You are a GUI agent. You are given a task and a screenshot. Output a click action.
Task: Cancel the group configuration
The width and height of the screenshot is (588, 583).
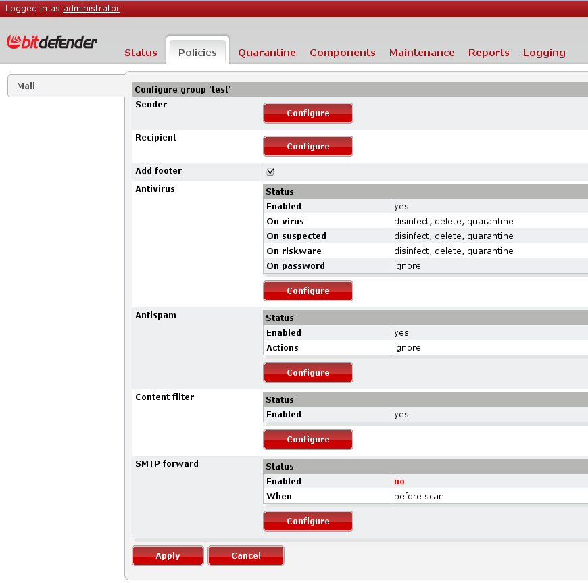246,556
